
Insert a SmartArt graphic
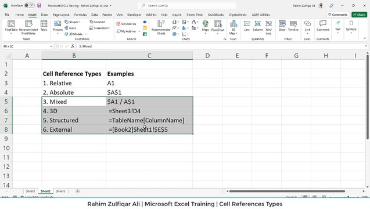click(97, 22)
